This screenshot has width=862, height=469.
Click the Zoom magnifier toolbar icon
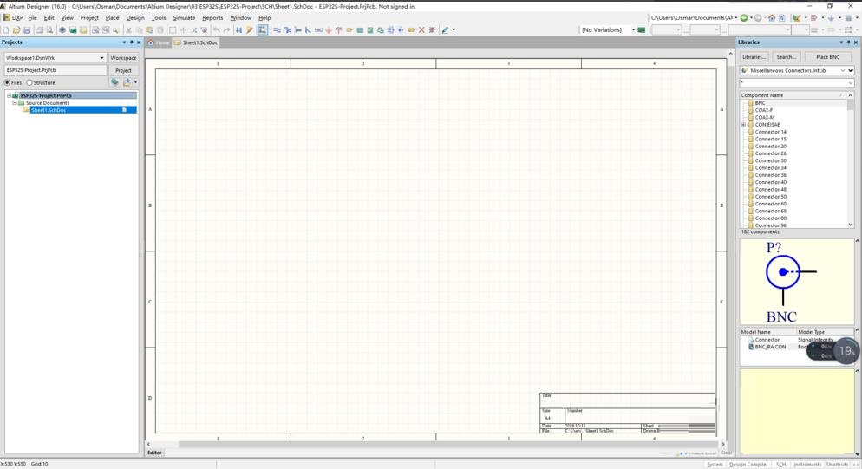click(115, 30)
